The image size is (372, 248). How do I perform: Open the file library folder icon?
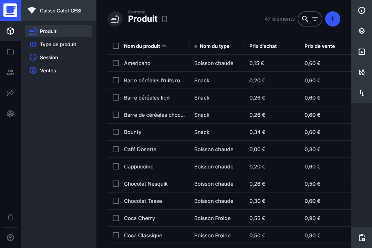pos(10,52)
